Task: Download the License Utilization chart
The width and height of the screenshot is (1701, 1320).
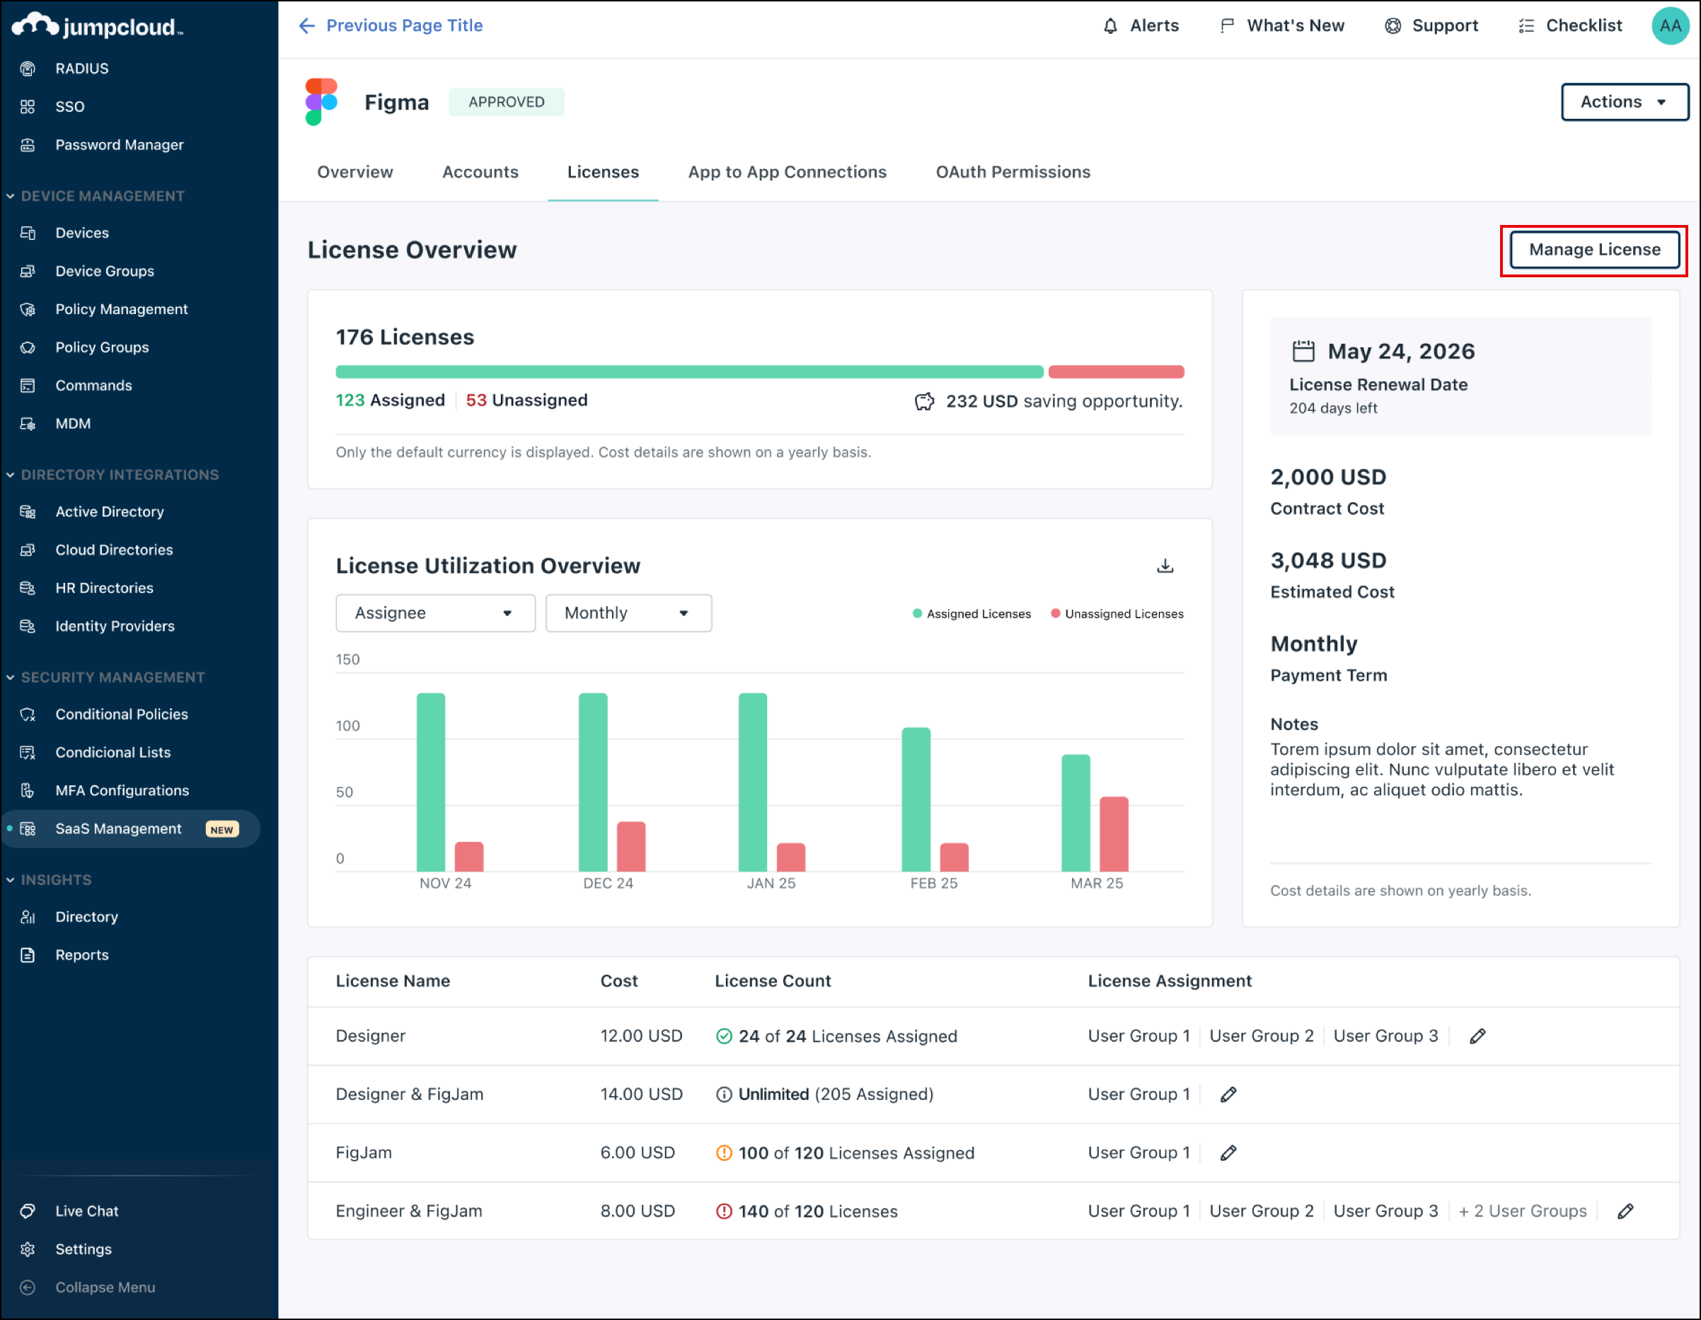Action: click(1165, 566)
